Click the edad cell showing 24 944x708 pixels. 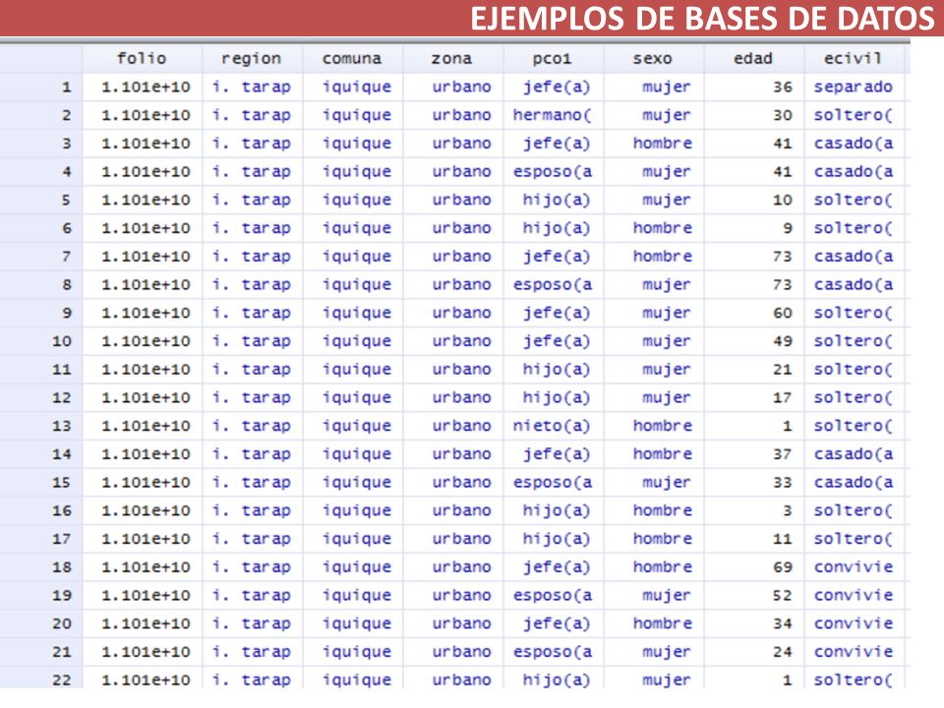pos(754,652)
